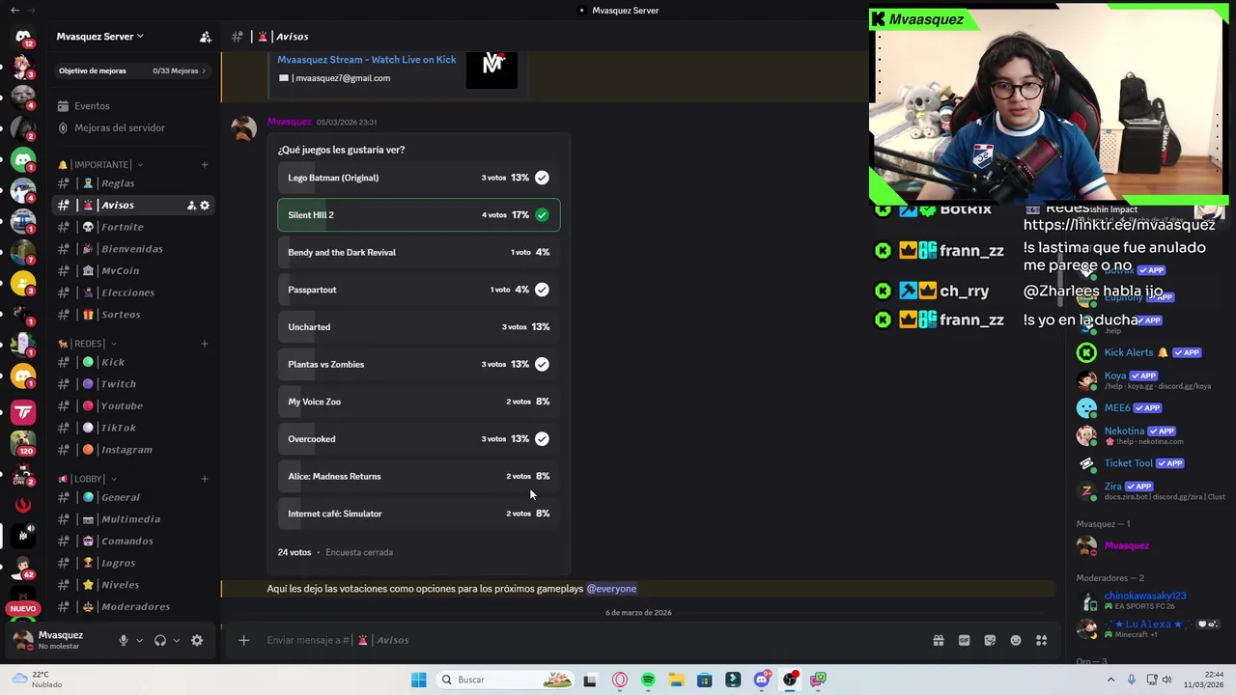Screen dimensions: 1236x695
Task: Add channel to IMPORTANTE category
Action: [x=205, y=165]
